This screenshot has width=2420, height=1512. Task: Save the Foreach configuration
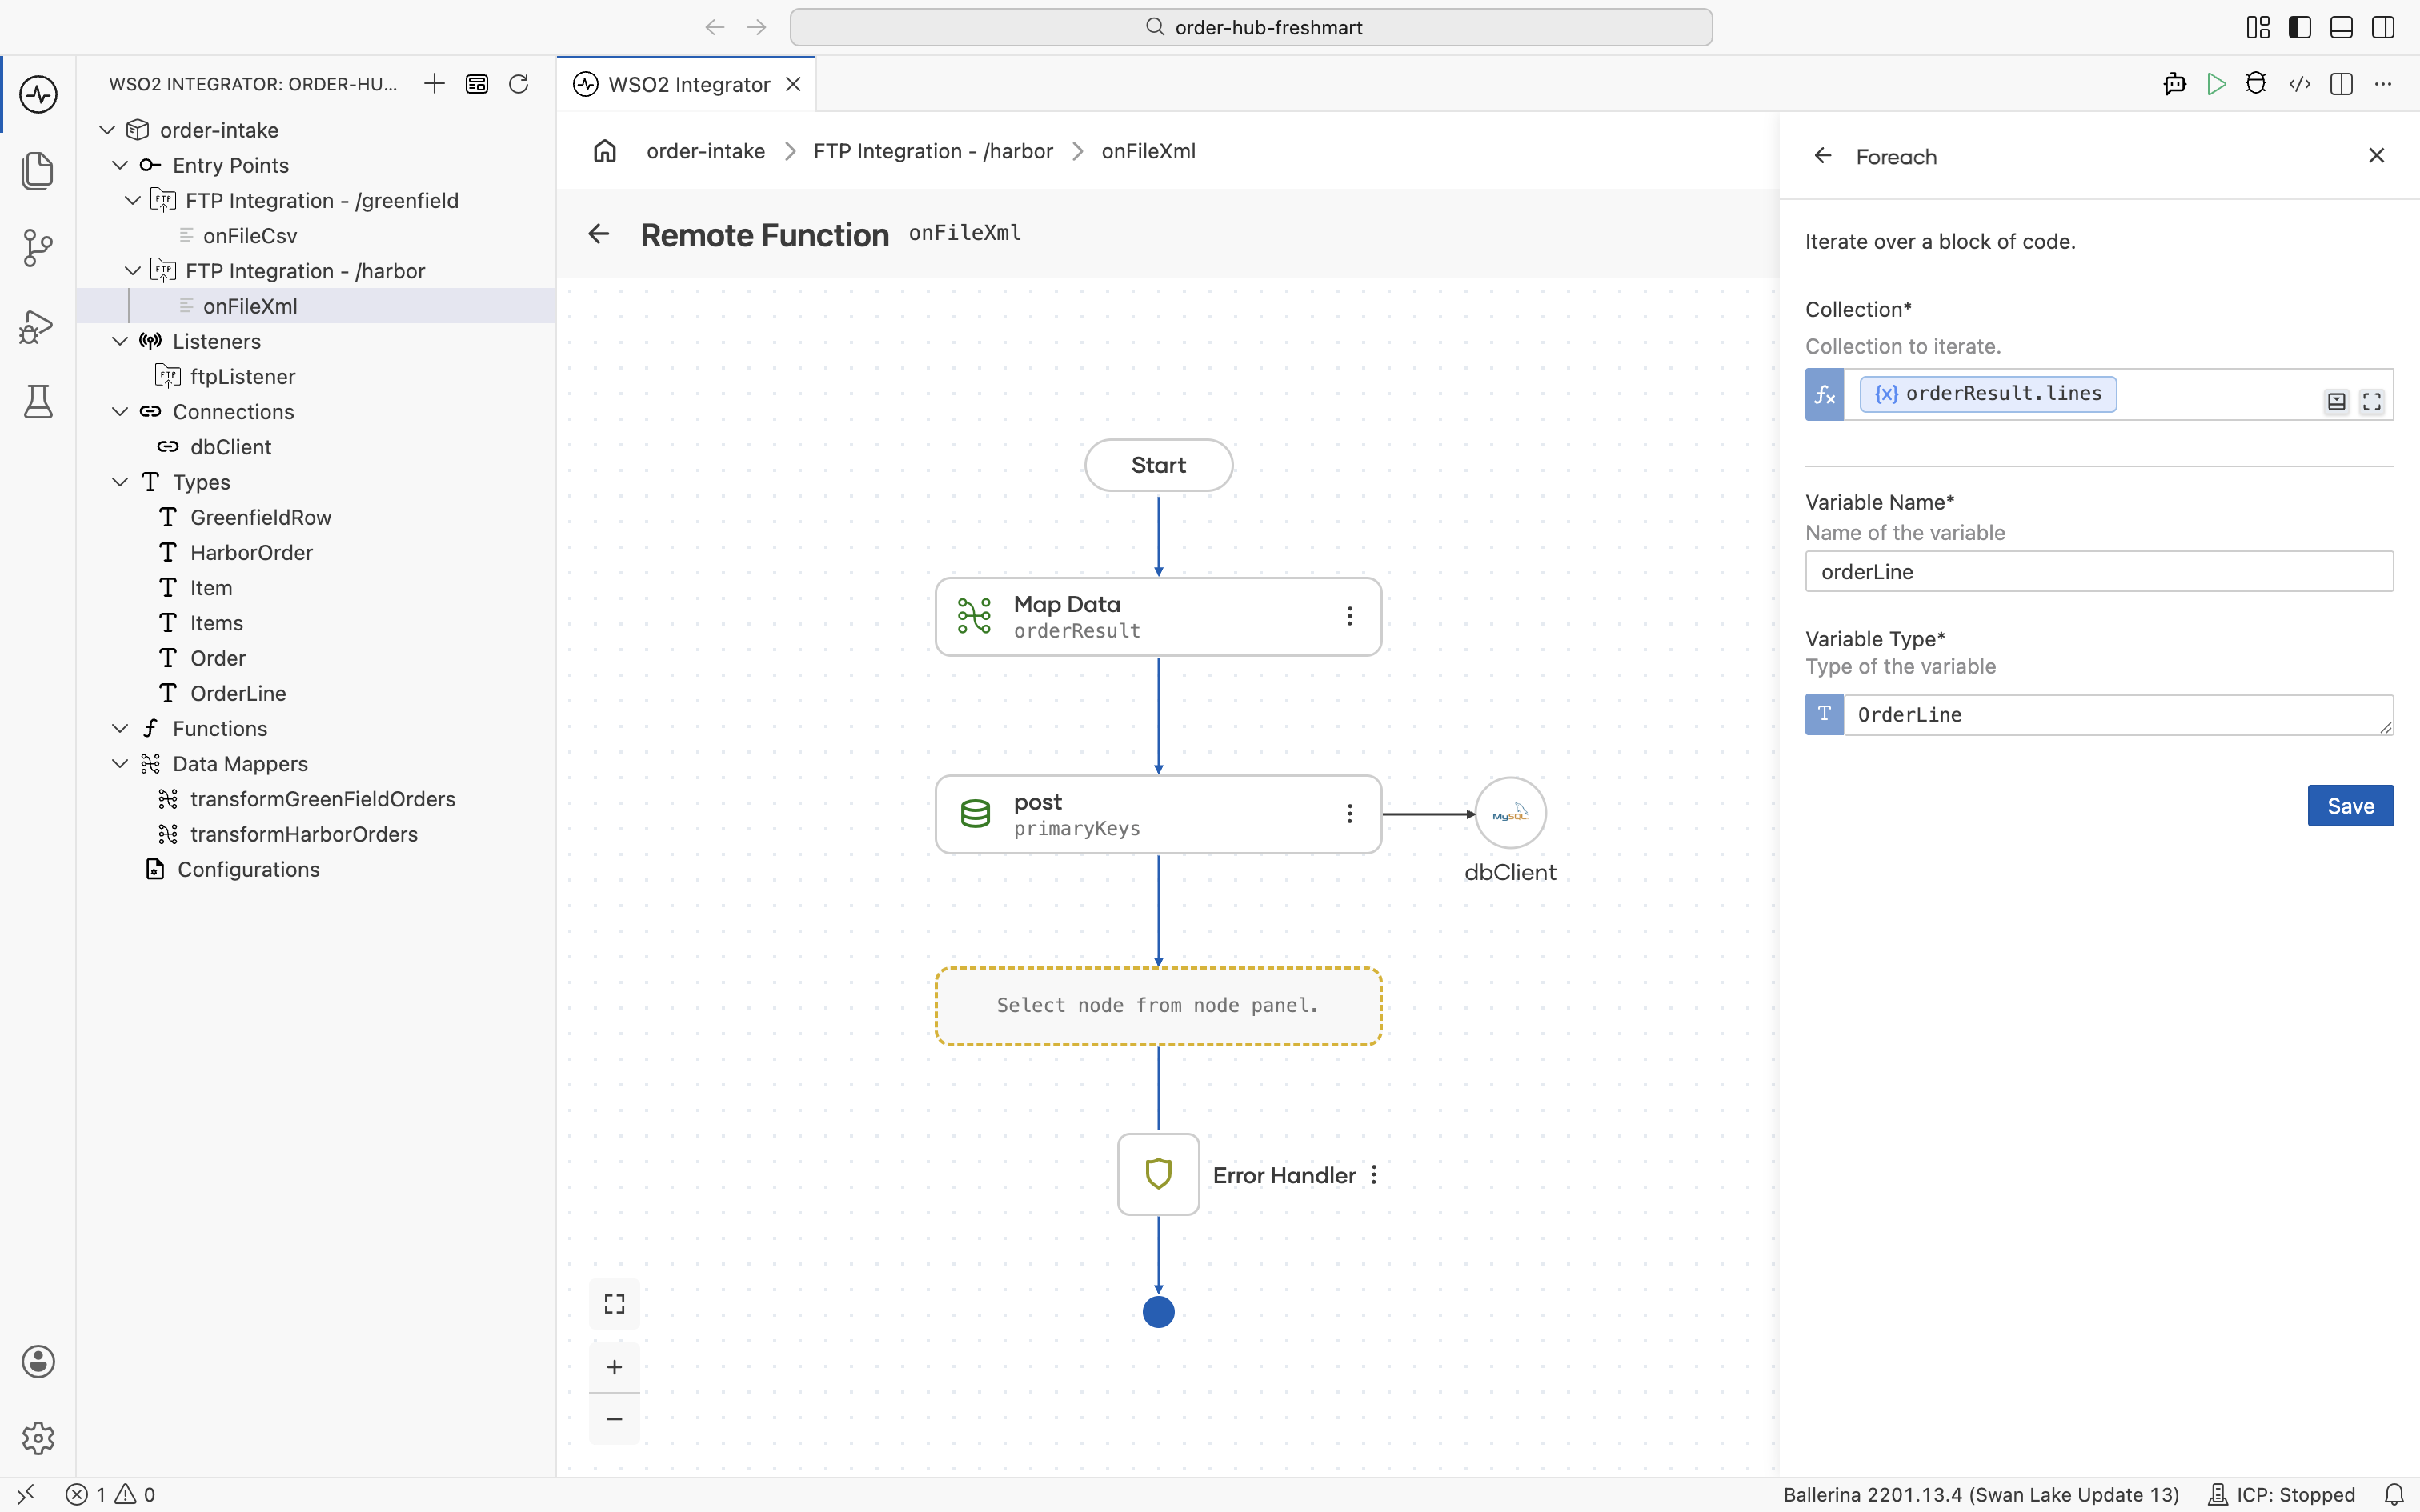coord(2350,806)
